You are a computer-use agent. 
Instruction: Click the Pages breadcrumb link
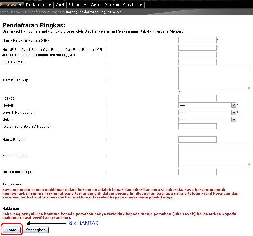(x=56, y=12)
